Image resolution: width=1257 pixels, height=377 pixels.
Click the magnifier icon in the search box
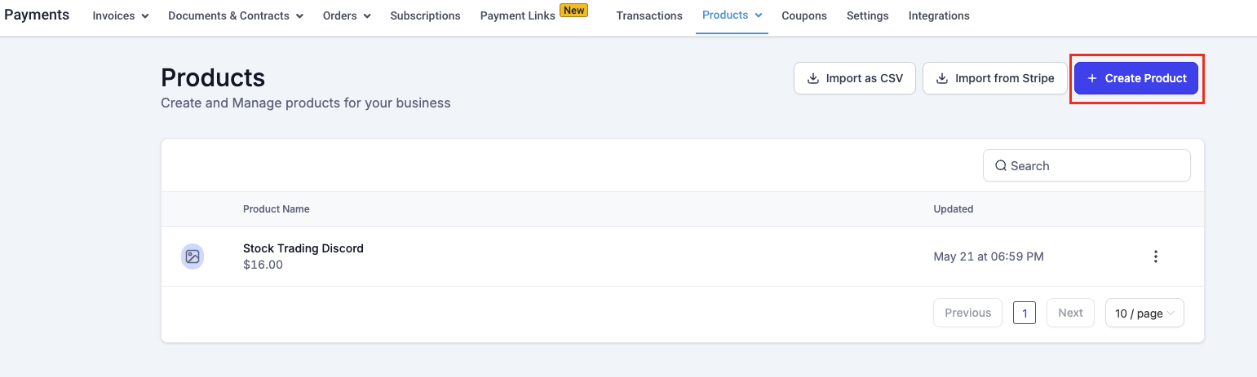[x=1001, y=166]
